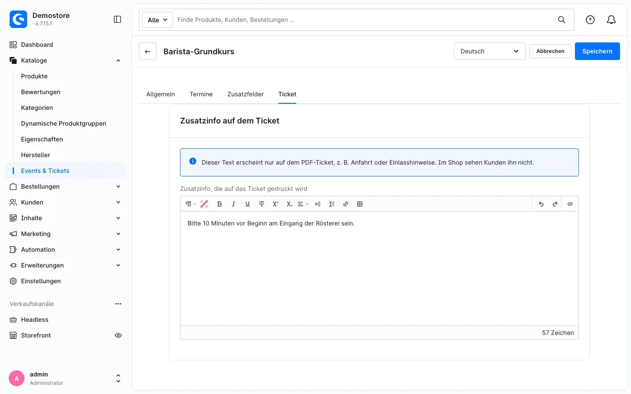
Task: Open the Alle search scope dropdown
Action: [158, 20]
